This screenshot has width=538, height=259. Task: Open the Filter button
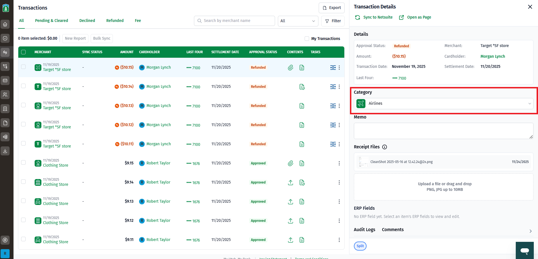[x=333, y=21]
